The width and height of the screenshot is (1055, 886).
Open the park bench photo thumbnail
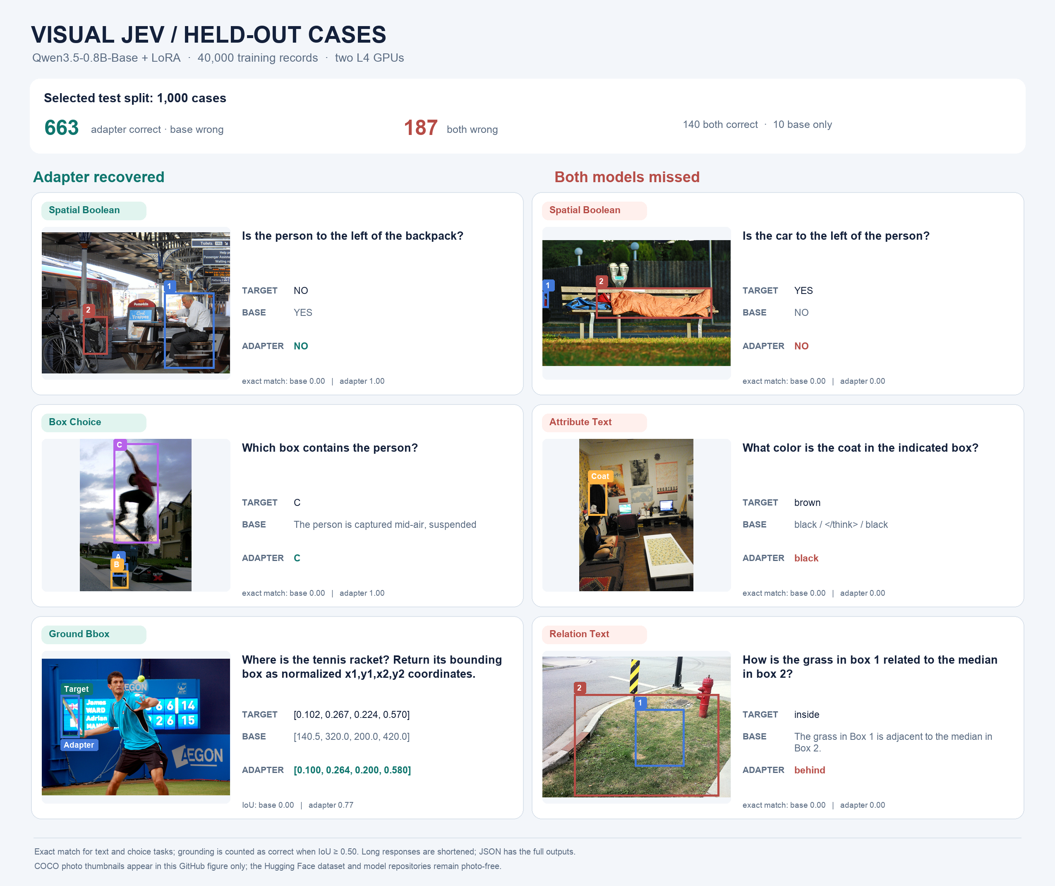(636, 303)
